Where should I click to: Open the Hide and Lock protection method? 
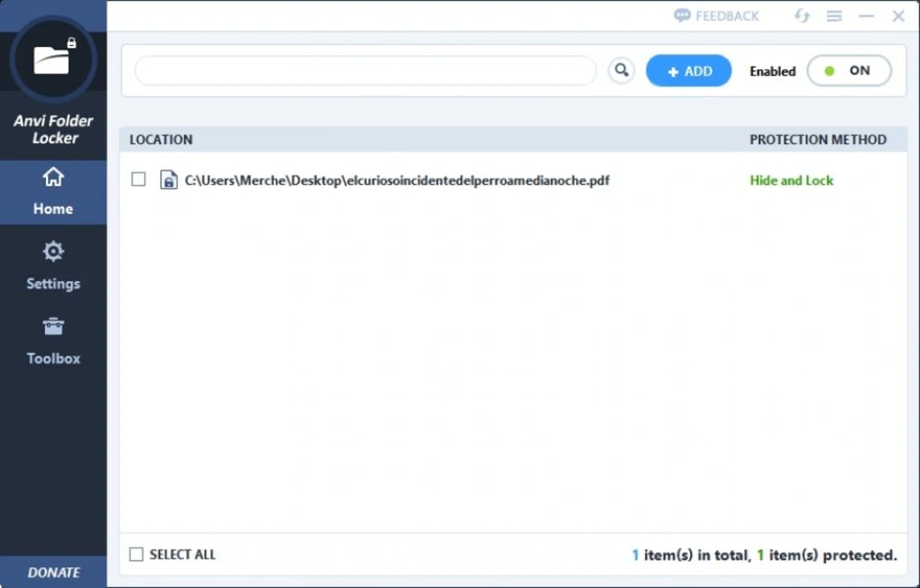click(791, 179)
